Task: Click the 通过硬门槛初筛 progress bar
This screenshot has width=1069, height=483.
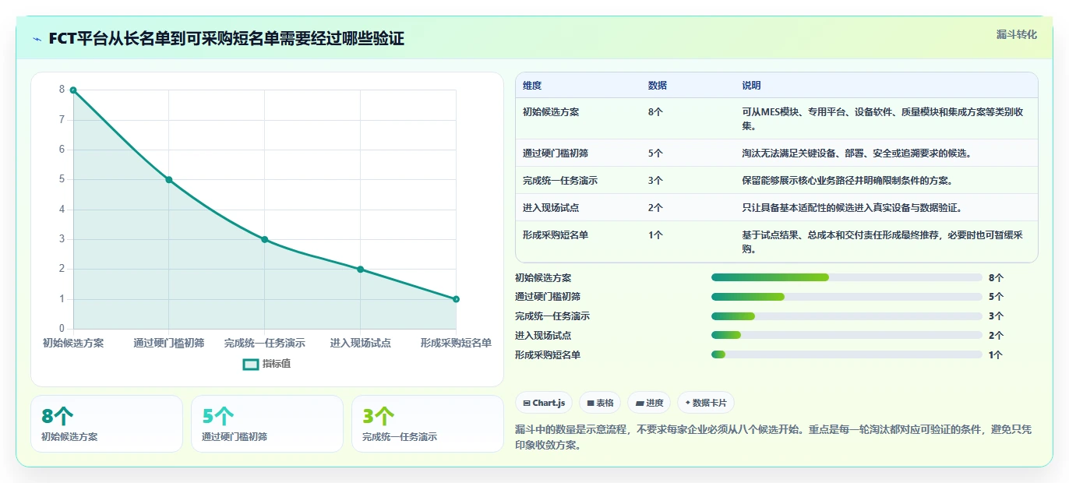Action: pyautogui.click(x=847, y=297)
